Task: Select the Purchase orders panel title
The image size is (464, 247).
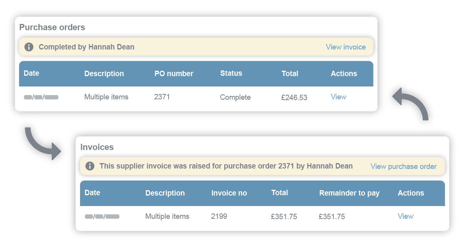Action: coord(52,27)
